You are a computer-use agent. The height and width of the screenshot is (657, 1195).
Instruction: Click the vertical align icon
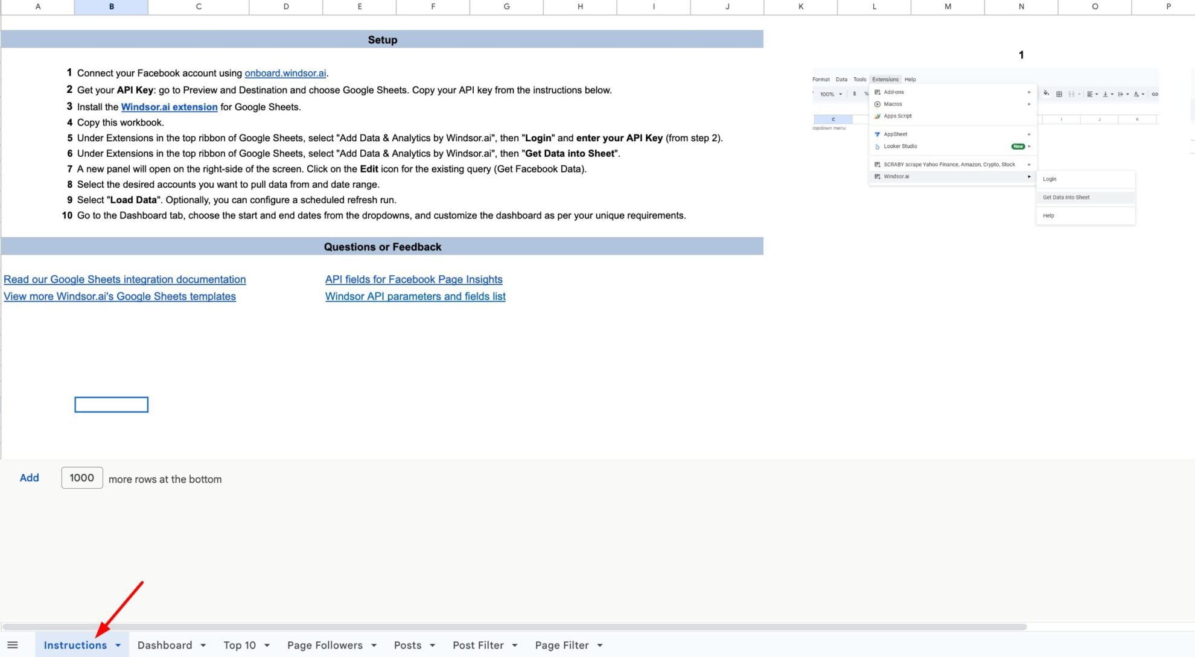pyautogui.click(x=1106, y=95)
